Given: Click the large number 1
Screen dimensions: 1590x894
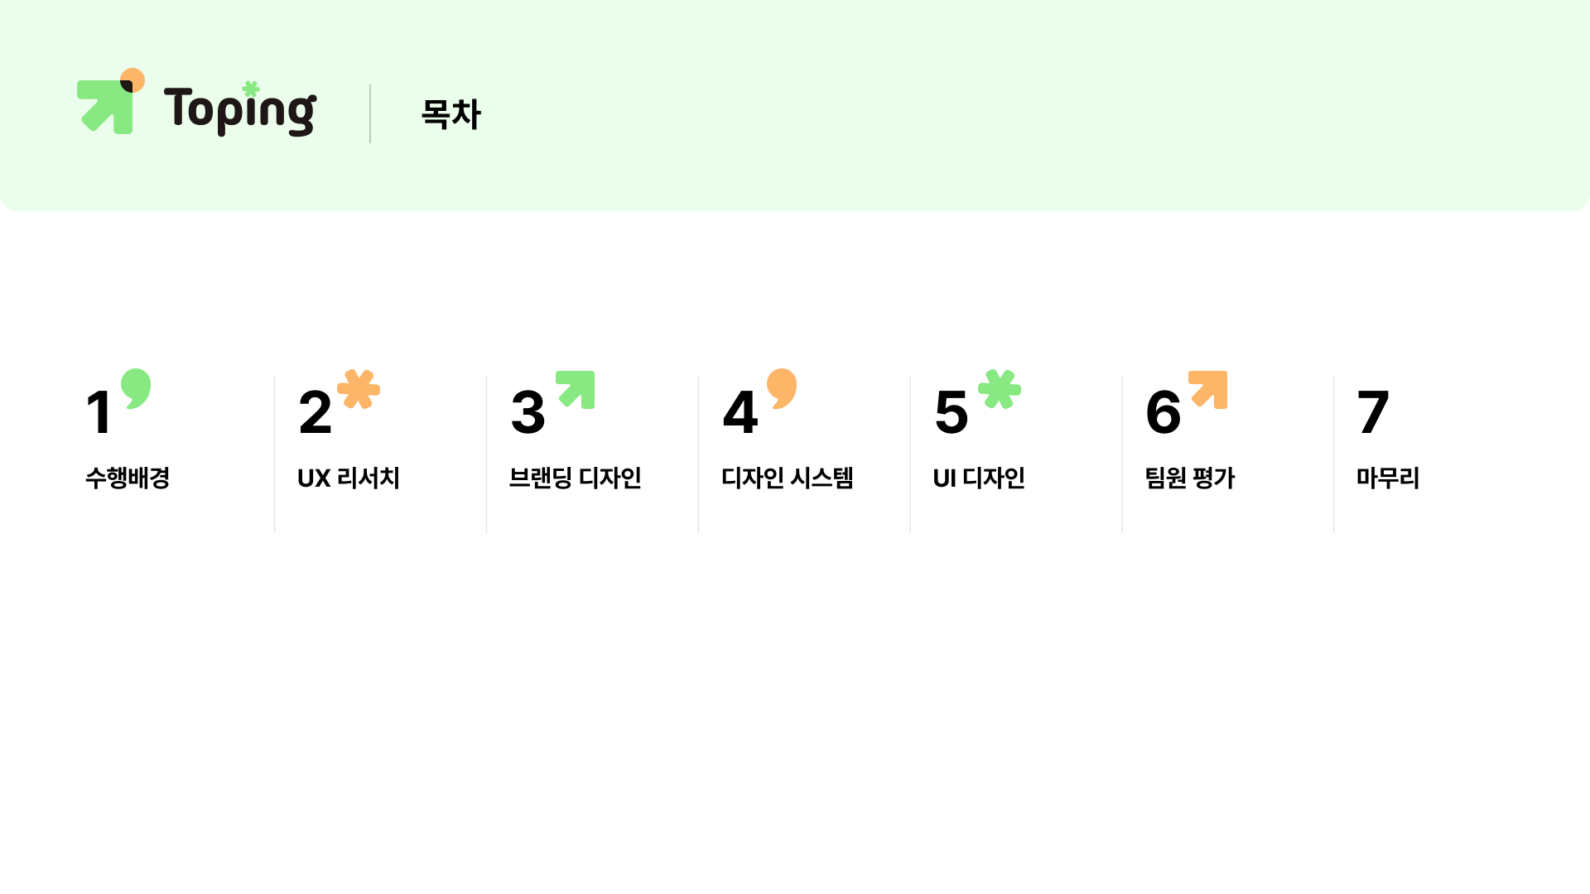Looking at the screenshot, I should [x=99, y=412].
